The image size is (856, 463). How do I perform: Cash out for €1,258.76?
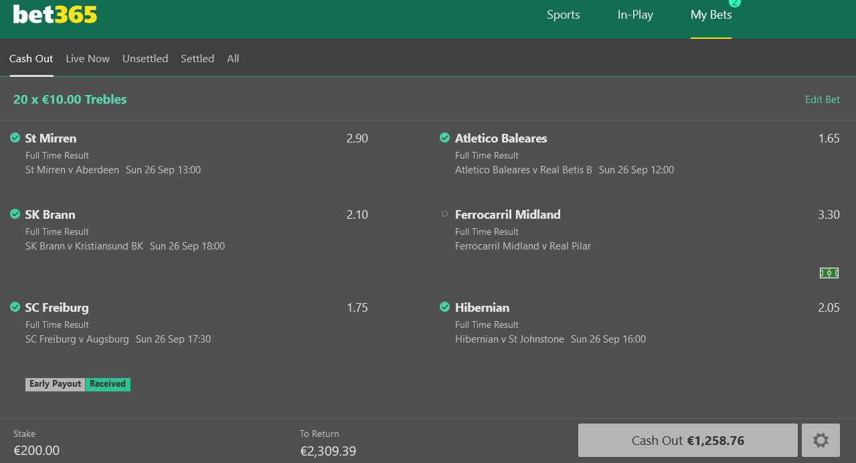coord(688,440)
